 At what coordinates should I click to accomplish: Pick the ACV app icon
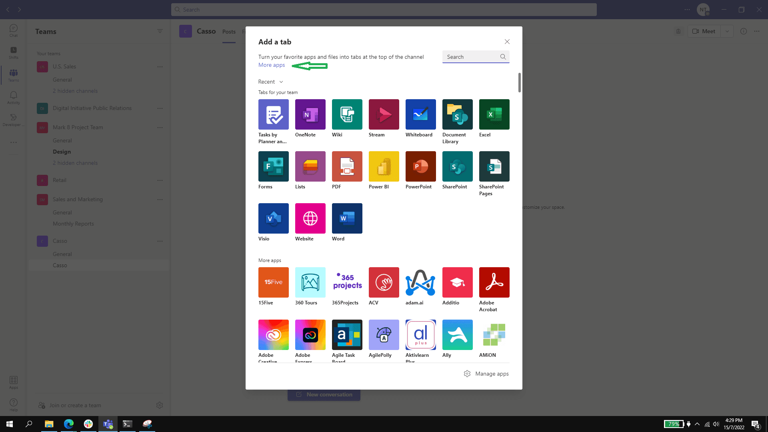(384, 282)
